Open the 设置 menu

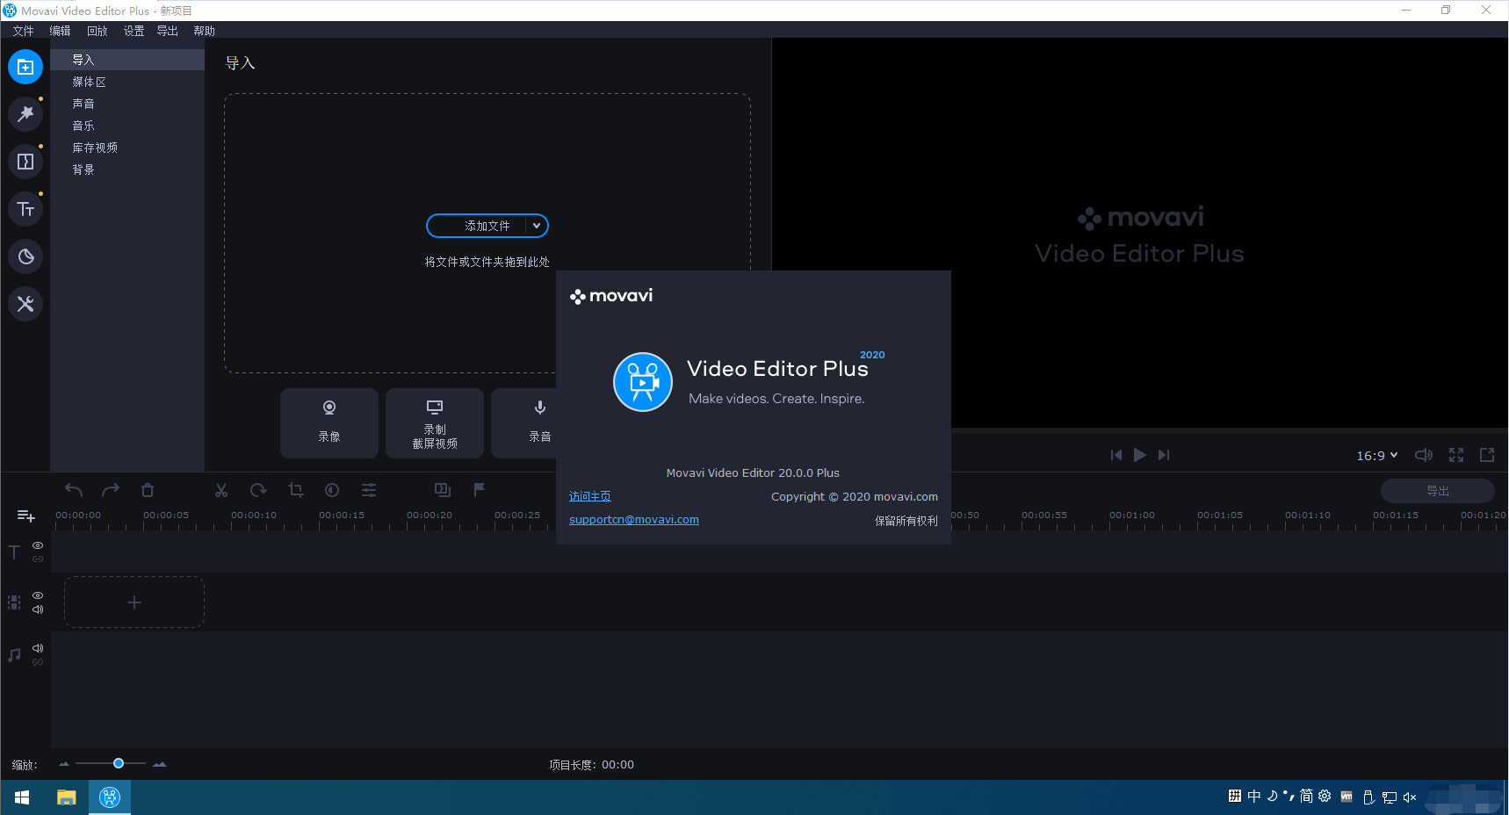click(134, 31)
